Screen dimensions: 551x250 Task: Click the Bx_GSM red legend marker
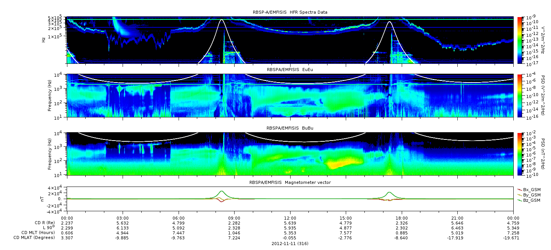(x=520, y=189)
